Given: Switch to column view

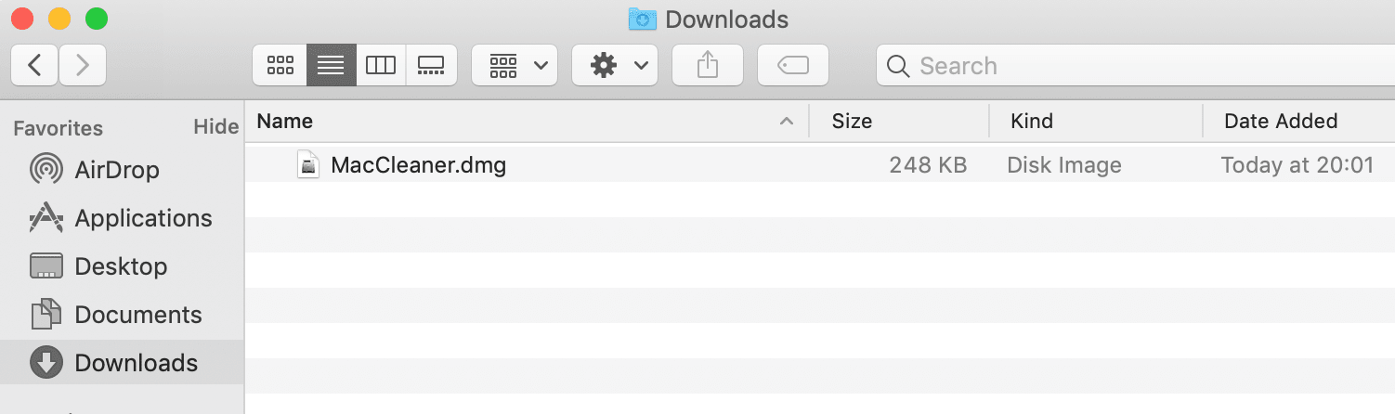Looking at the screenshot, I should tap(381, 65).
